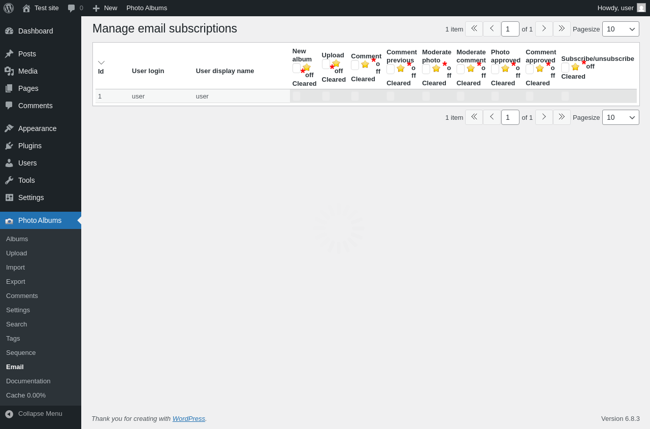
Task: Click the bottom page number input
Action: [x=510, y=117]
